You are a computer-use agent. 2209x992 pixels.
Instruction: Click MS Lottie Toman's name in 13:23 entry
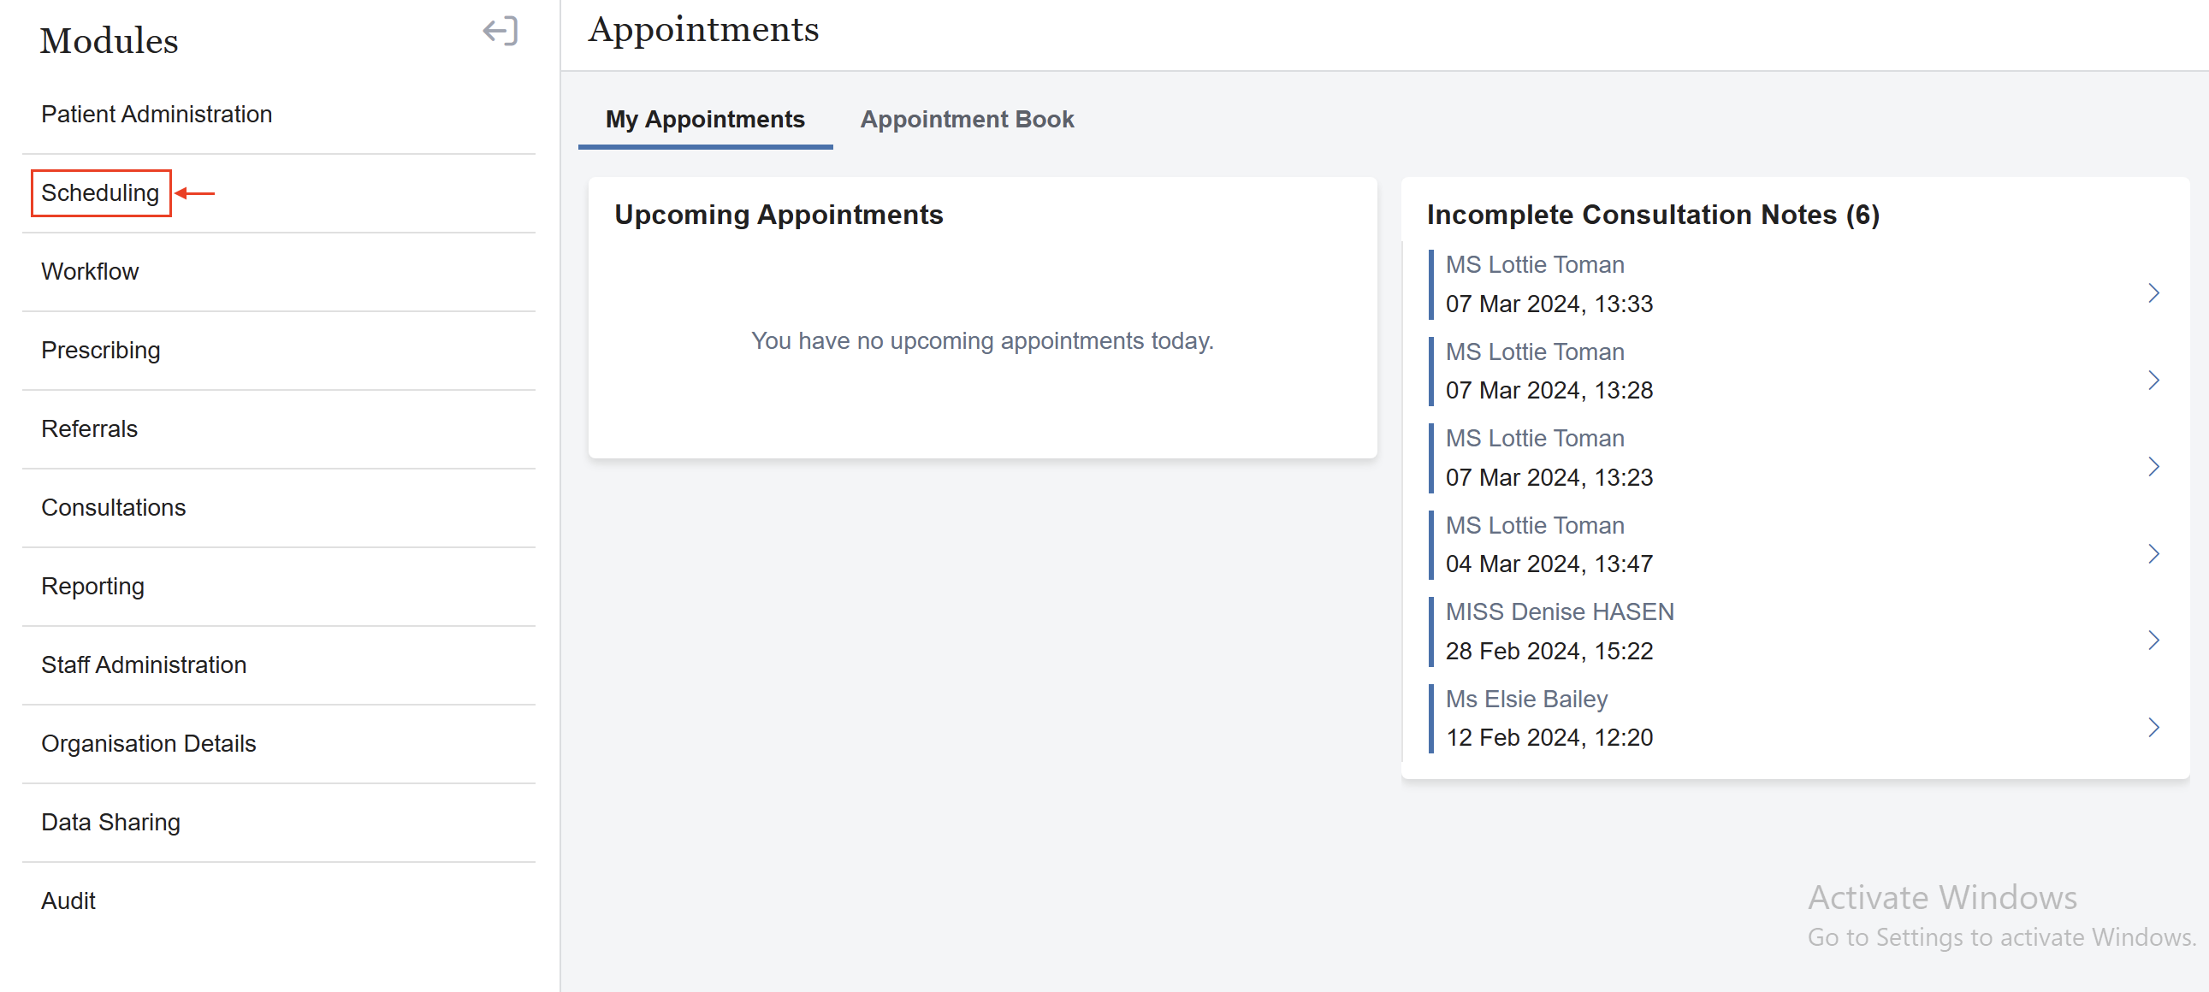tap(1534, 438)
